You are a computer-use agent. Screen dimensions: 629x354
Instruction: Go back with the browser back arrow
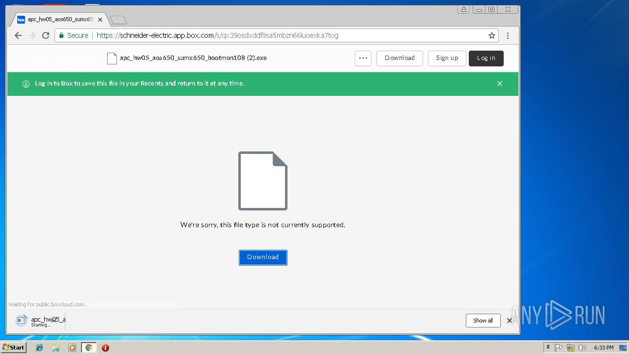[x=18, y=35]
